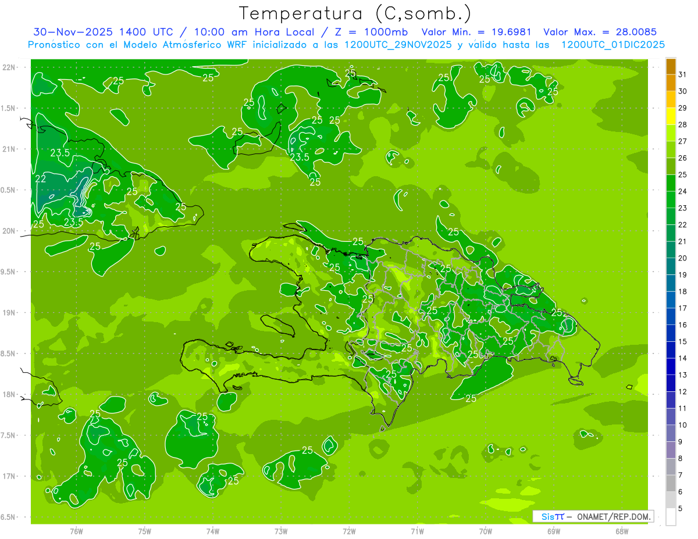Click the 76W longitude axis label

[76, 531]
